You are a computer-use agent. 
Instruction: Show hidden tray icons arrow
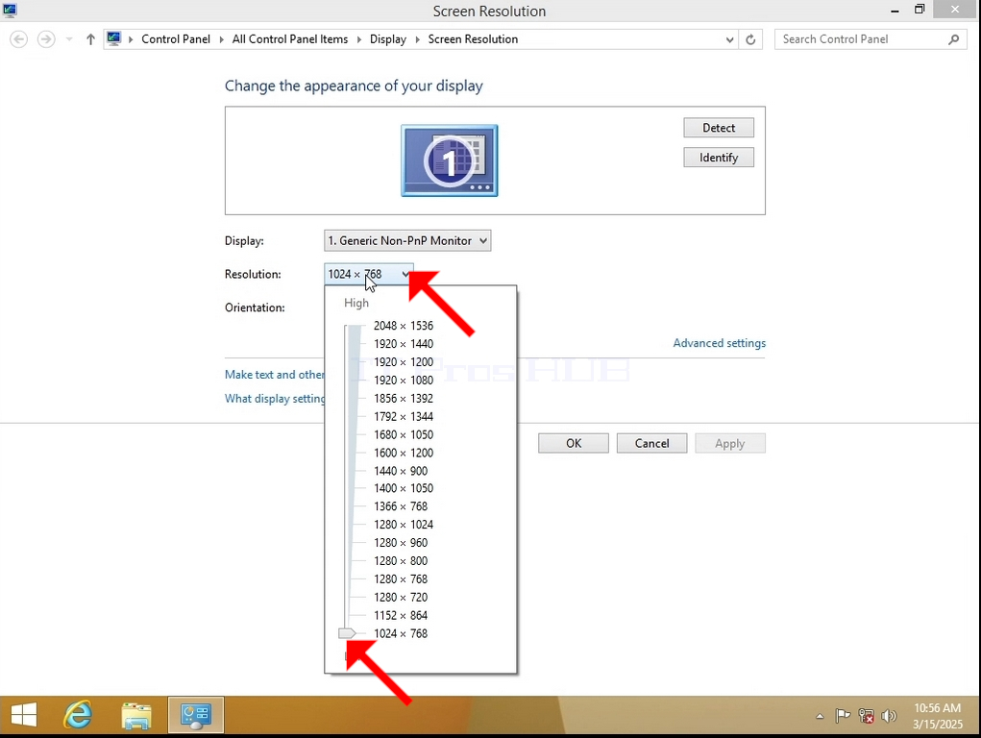pyautogui.click(x=820, y=716)
